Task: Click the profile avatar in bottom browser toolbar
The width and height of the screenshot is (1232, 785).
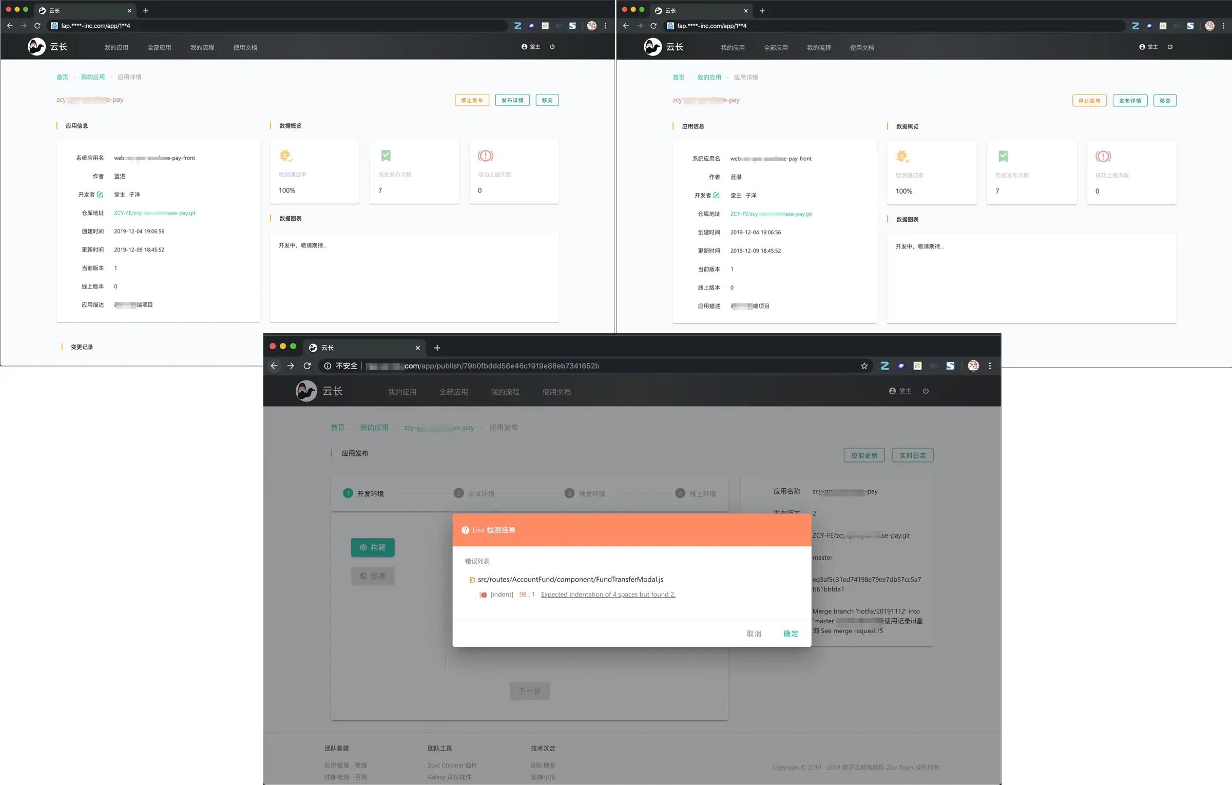Action: (x=973, y=366)
